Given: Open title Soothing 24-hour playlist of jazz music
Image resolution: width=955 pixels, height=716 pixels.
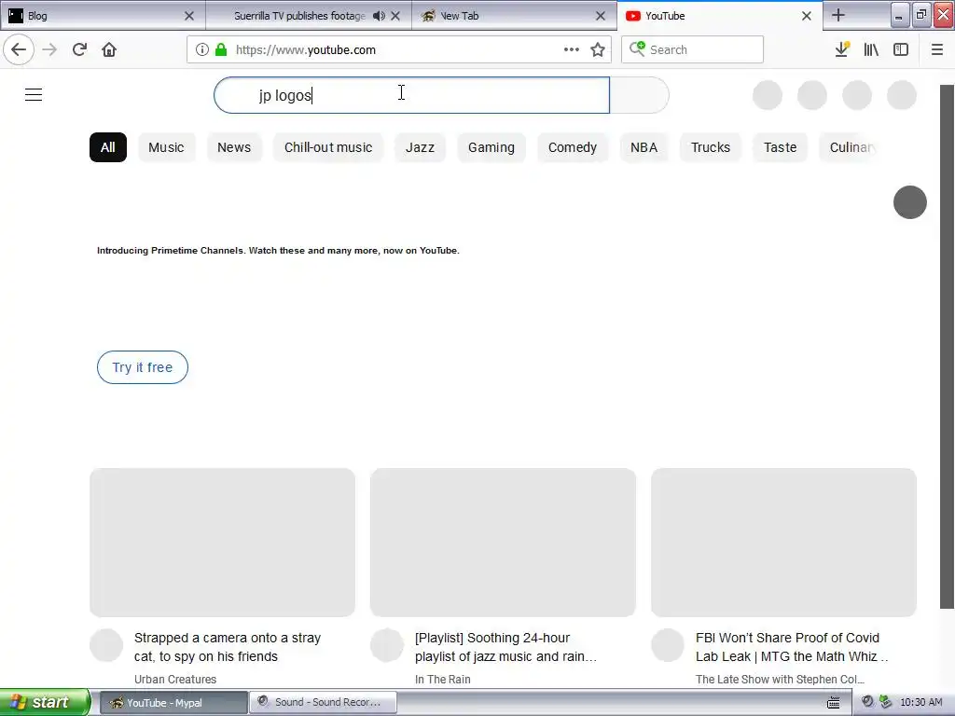Looking at the screenshot, I should click(505, 647).
